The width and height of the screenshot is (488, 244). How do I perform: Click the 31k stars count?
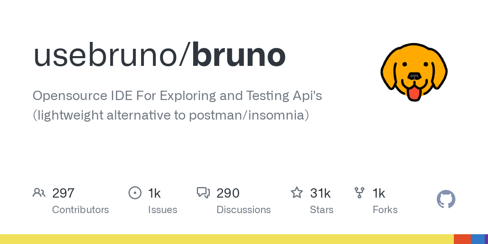320,193
